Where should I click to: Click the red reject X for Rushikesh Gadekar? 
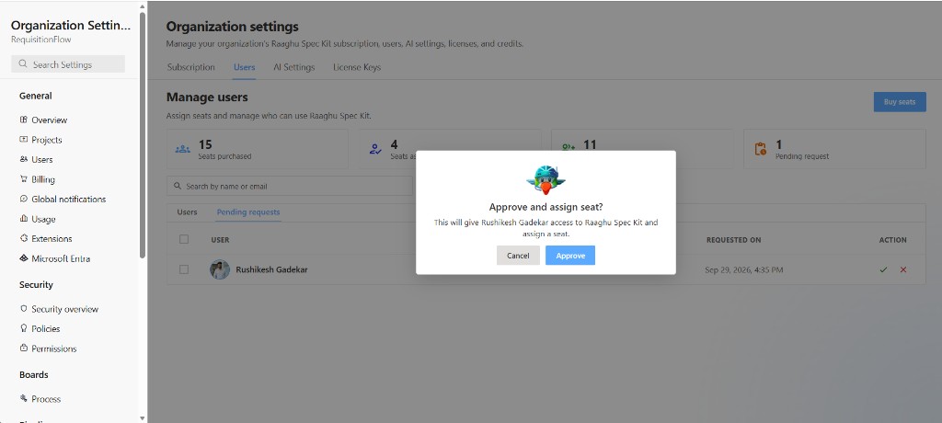(903, 269)
